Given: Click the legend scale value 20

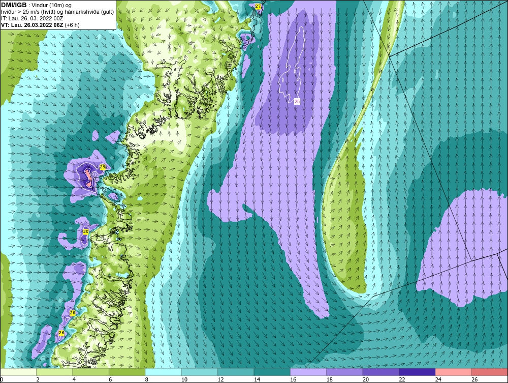Looking at the screenshot, I should (x=366, y=379).
